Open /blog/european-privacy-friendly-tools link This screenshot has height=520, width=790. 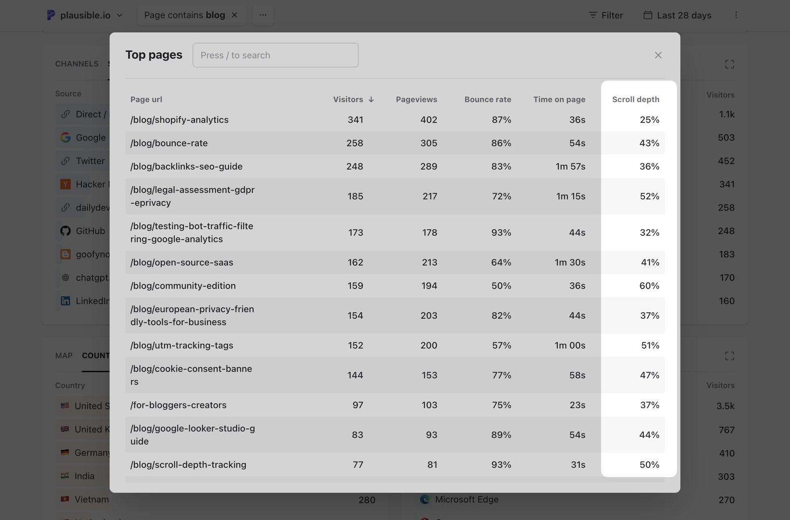pyautogui.click(x=192, y=315)
